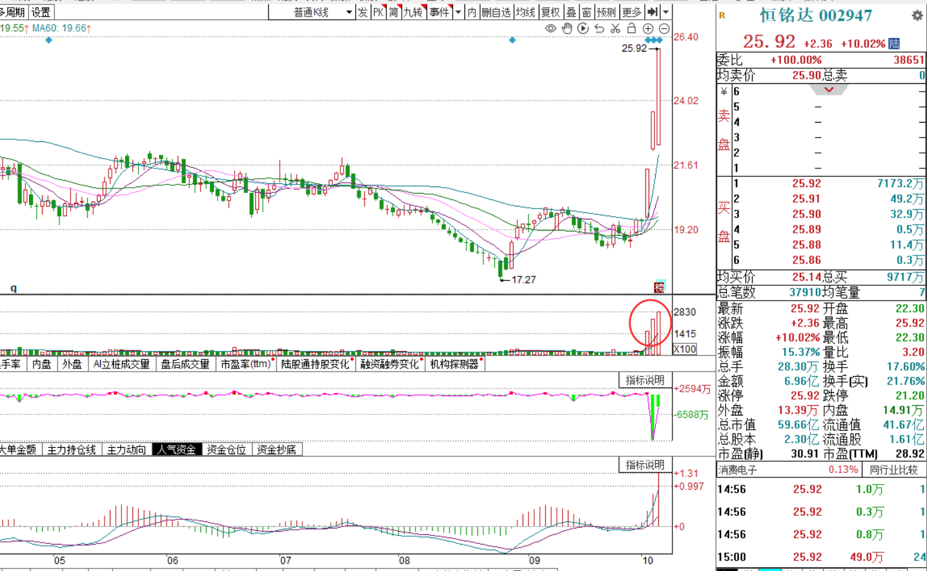
Task: Click the circular play replay icon
Action: point(583,28)
